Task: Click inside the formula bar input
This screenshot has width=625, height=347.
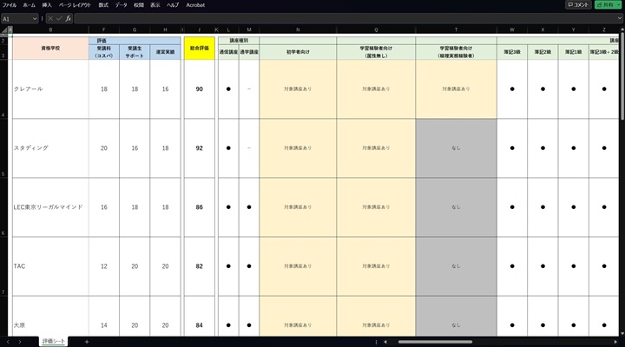Action: (345, 18)
